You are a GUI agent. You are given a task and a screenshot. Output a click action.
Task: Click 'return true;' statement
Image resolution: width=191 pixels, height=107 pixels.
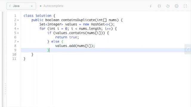(67, 37)
